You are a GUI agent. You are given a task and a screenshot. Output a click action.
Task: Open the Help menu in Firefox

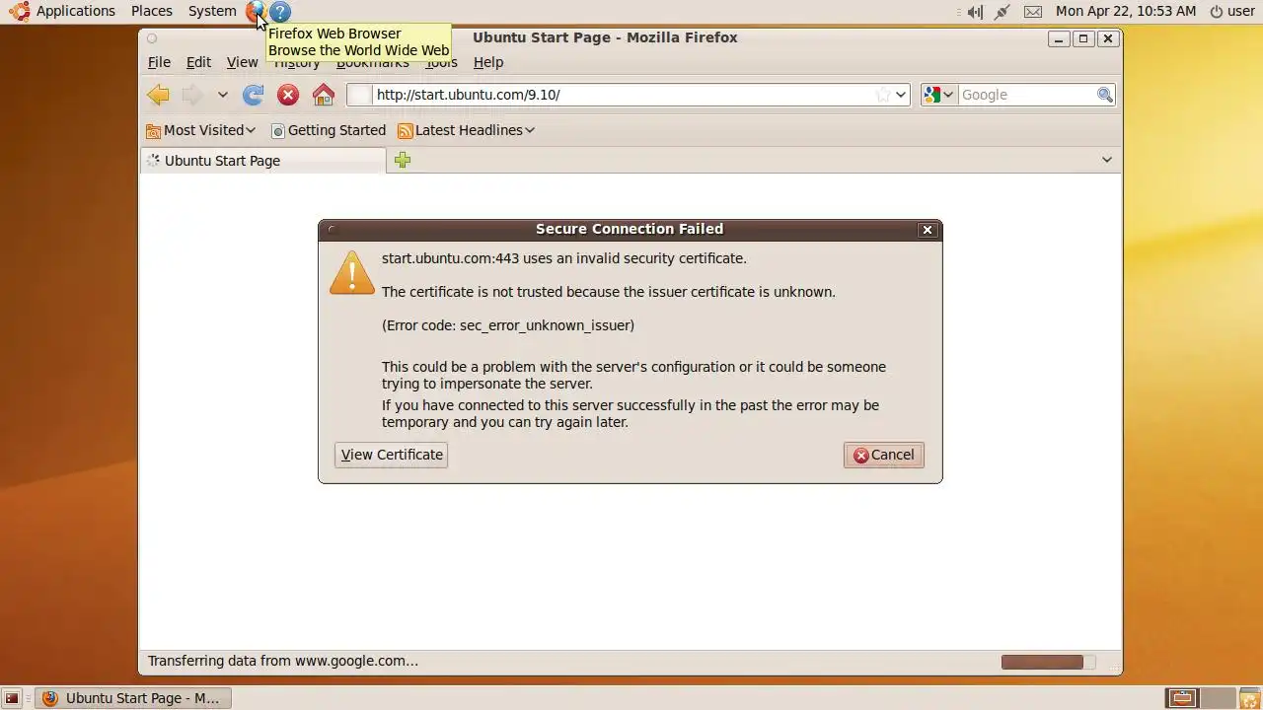click(x=488, y=62)
